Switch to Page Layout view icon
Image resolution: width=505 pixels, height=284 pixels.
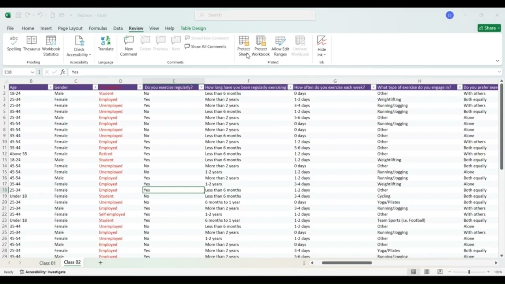pos(426,272)
